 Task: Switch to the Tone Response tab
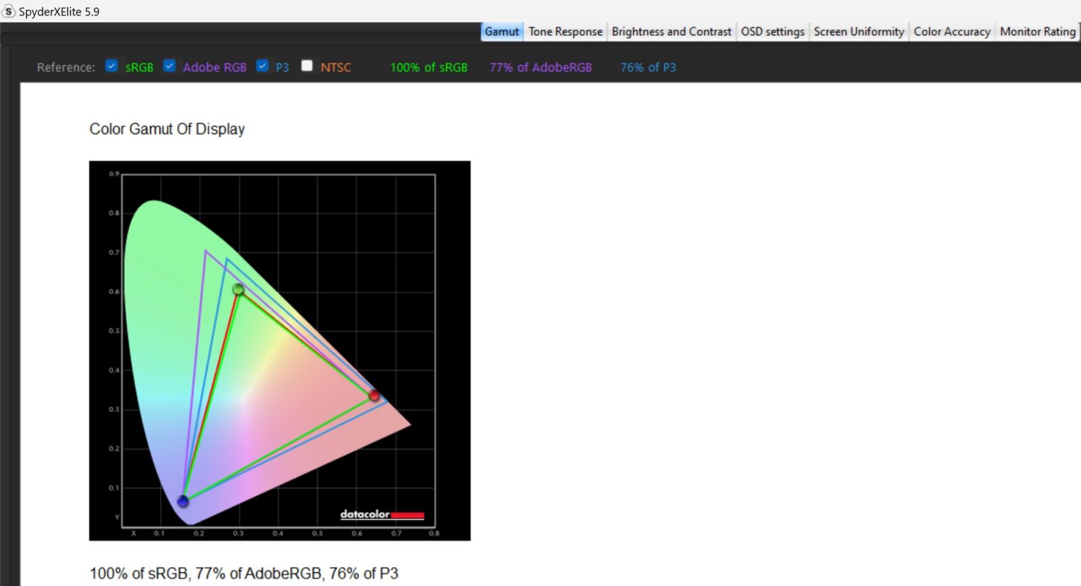point(565,32)
